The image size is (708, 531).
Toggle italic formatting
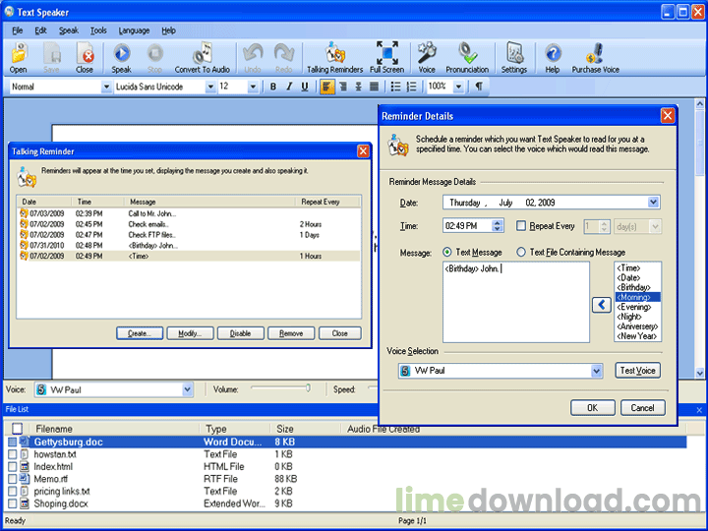[289, 87]
